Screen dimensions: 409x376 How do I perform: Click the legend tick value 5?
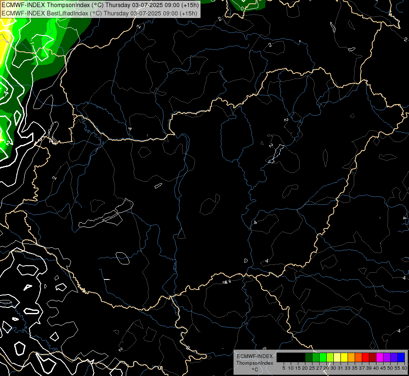point(284,368)
